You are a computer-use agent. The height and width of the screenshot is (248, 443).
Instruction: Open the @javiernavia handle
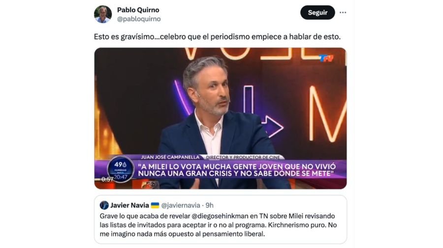(x=181, y=205)
